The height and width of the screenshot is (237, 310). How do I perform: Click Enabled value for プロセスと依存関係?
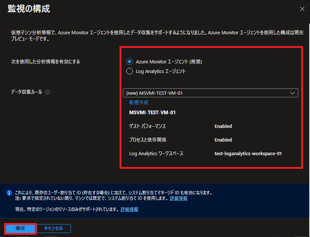pyautogui.click(x=223, y=140)
